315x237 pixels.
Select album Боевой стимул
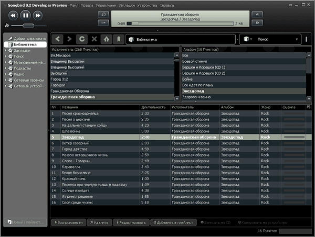click(244, 61)
